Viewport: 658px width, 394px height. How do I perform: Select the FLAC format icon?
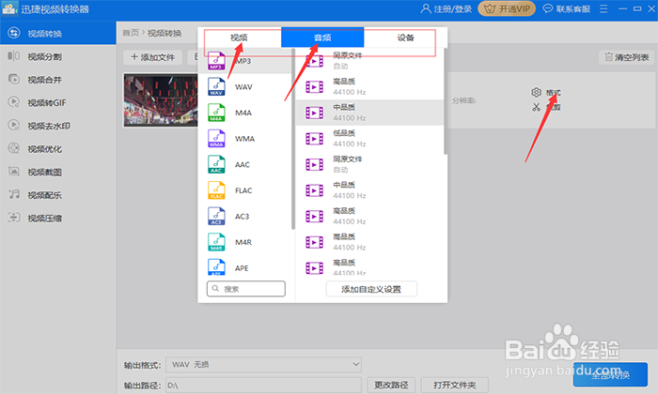coord(216,190)
